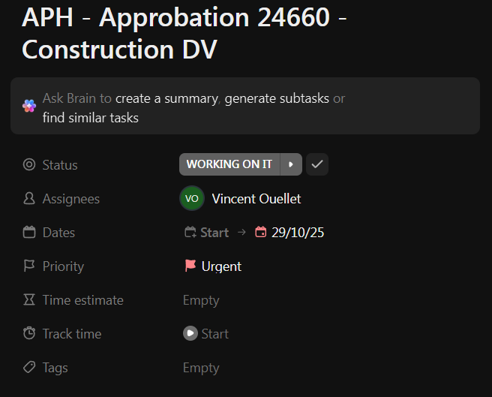Click the Assignees person icon

point(29,199)
